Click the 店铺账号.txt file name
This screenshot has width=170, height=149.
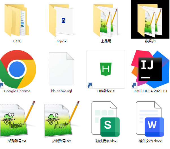tap(61, 141)
